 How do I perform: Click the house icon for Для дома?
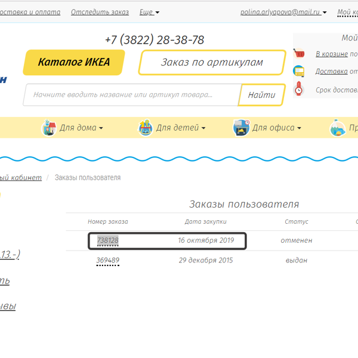click(49, 128)
